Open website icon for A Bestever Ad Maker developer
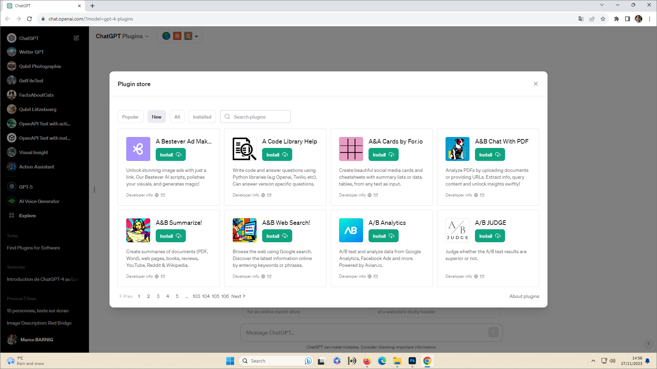This screenshot has width=657, height=369. click(157, 195)
